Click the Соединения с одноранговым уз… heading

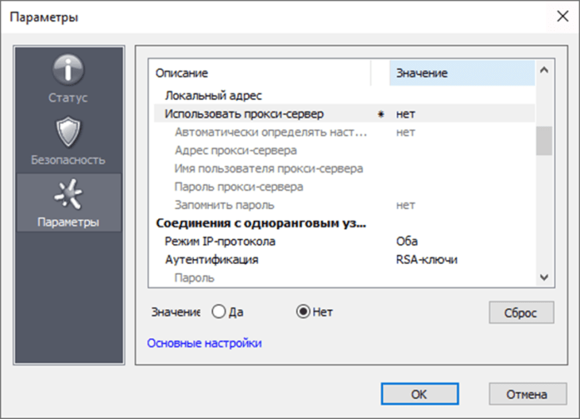tap(261, 223)
